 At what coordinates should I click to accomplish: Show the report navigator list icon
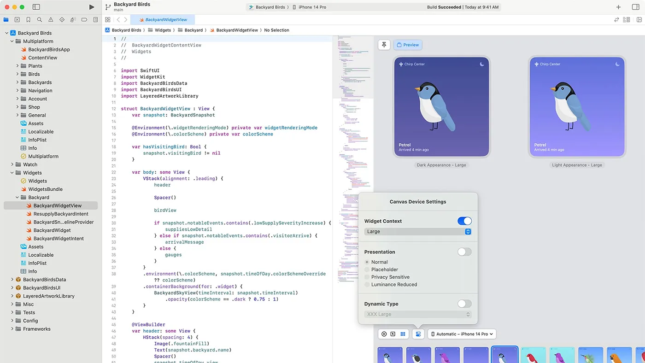(95, 19)
